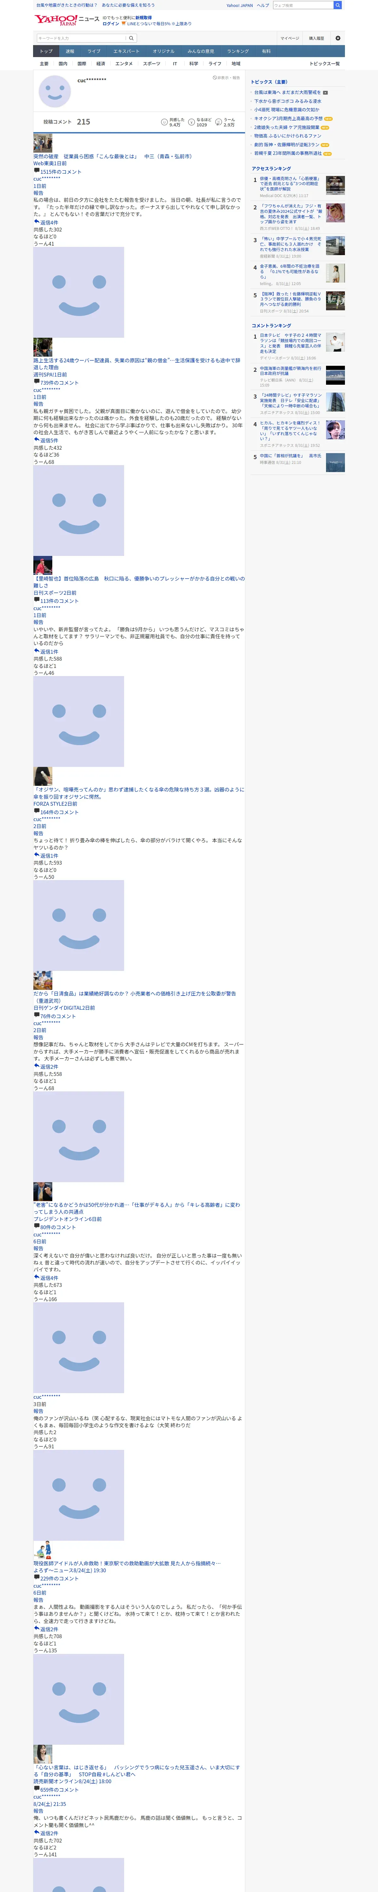Open article 【岡崎智也】首位陥落の広島
The height and width of the screenshot is (1892, 378).
tap(139, 582)
